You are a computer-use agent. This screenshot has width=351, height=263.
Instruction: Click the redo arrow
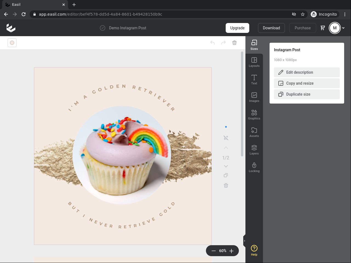pos(223,43)
